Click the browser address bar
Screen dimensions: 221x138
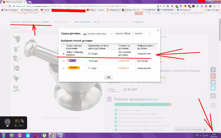point(95,6)
